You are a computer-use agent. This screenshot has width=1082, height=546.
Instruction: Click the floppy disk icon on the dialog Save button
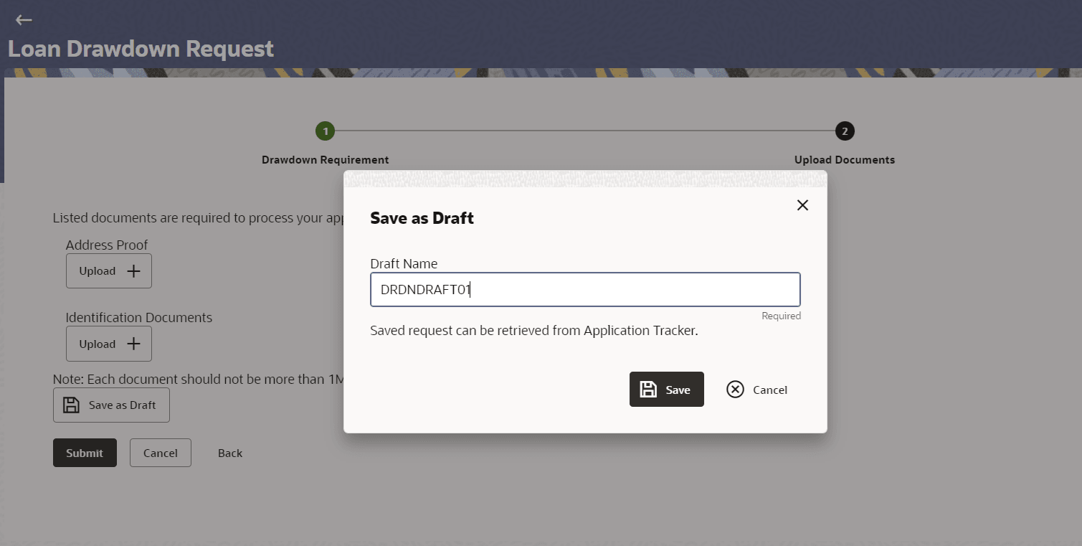coord(648,390)
